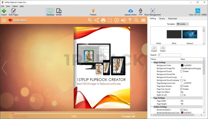Enable the Background Sound checkbox

click(182, 71)
